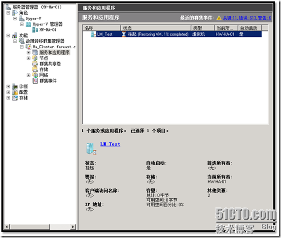Click the 诊断 diagnostics icon
The height and width of the screenshot is (238, 281).
pyautogui.click(x=15, y=87)
